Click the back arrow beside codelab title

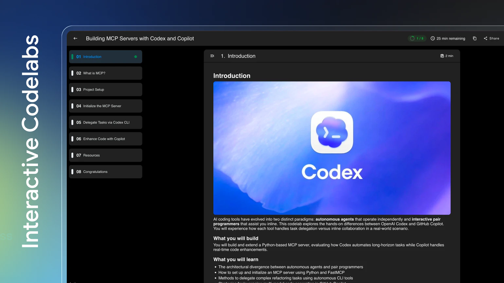(x=75, y=38)
